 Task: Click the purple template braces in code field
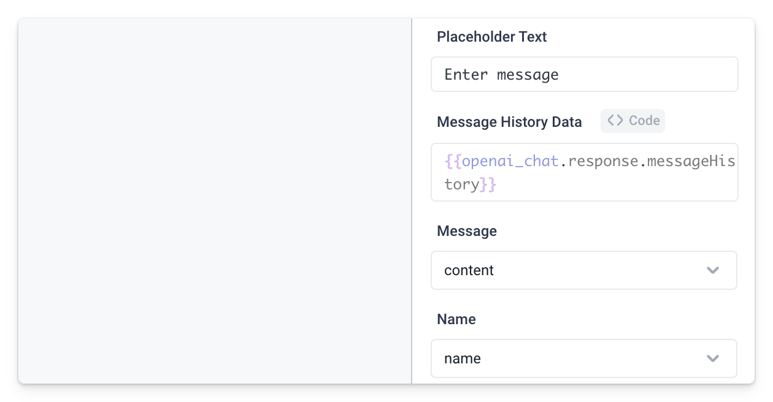click(452, 161)
